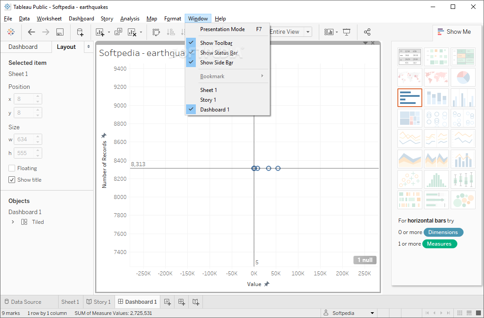
Task: Click the Clear Sheet icon
Action: (132, 32)
